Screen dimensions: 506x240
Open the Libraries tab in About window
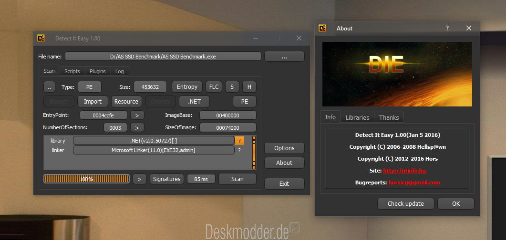coord(357,117)
